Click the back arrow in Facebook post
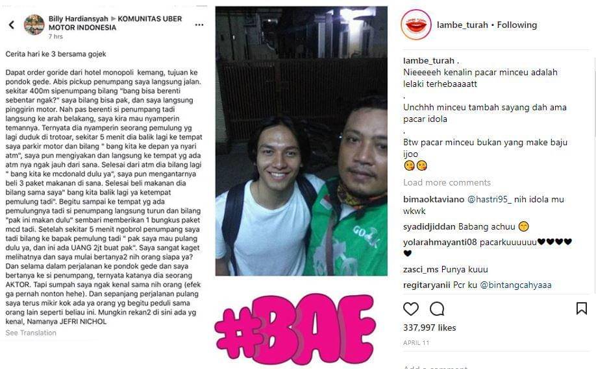 (12, 25)
